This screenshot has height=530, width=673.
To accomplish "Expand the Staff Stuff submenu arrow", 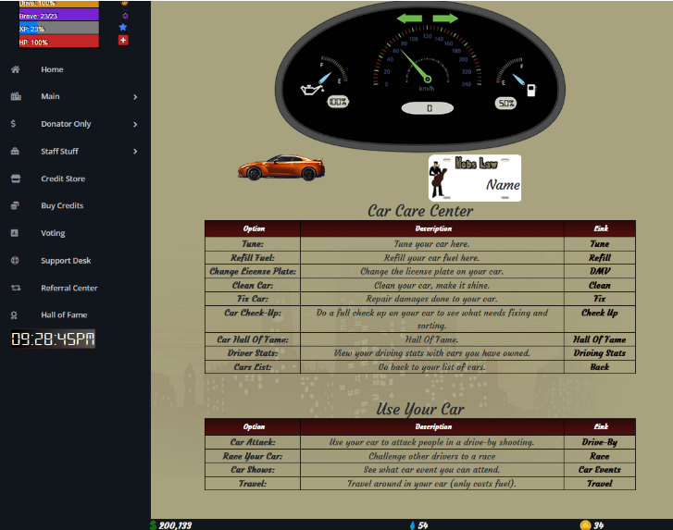I will coord(135,152).
